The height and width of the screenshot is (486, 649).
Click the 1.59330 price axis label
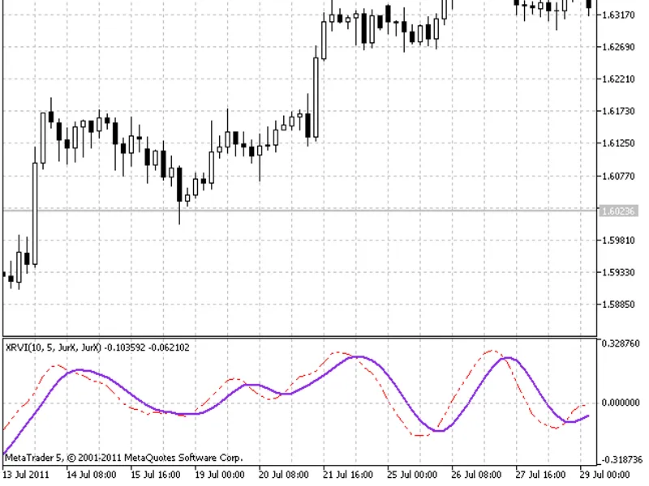click(618, 273)
